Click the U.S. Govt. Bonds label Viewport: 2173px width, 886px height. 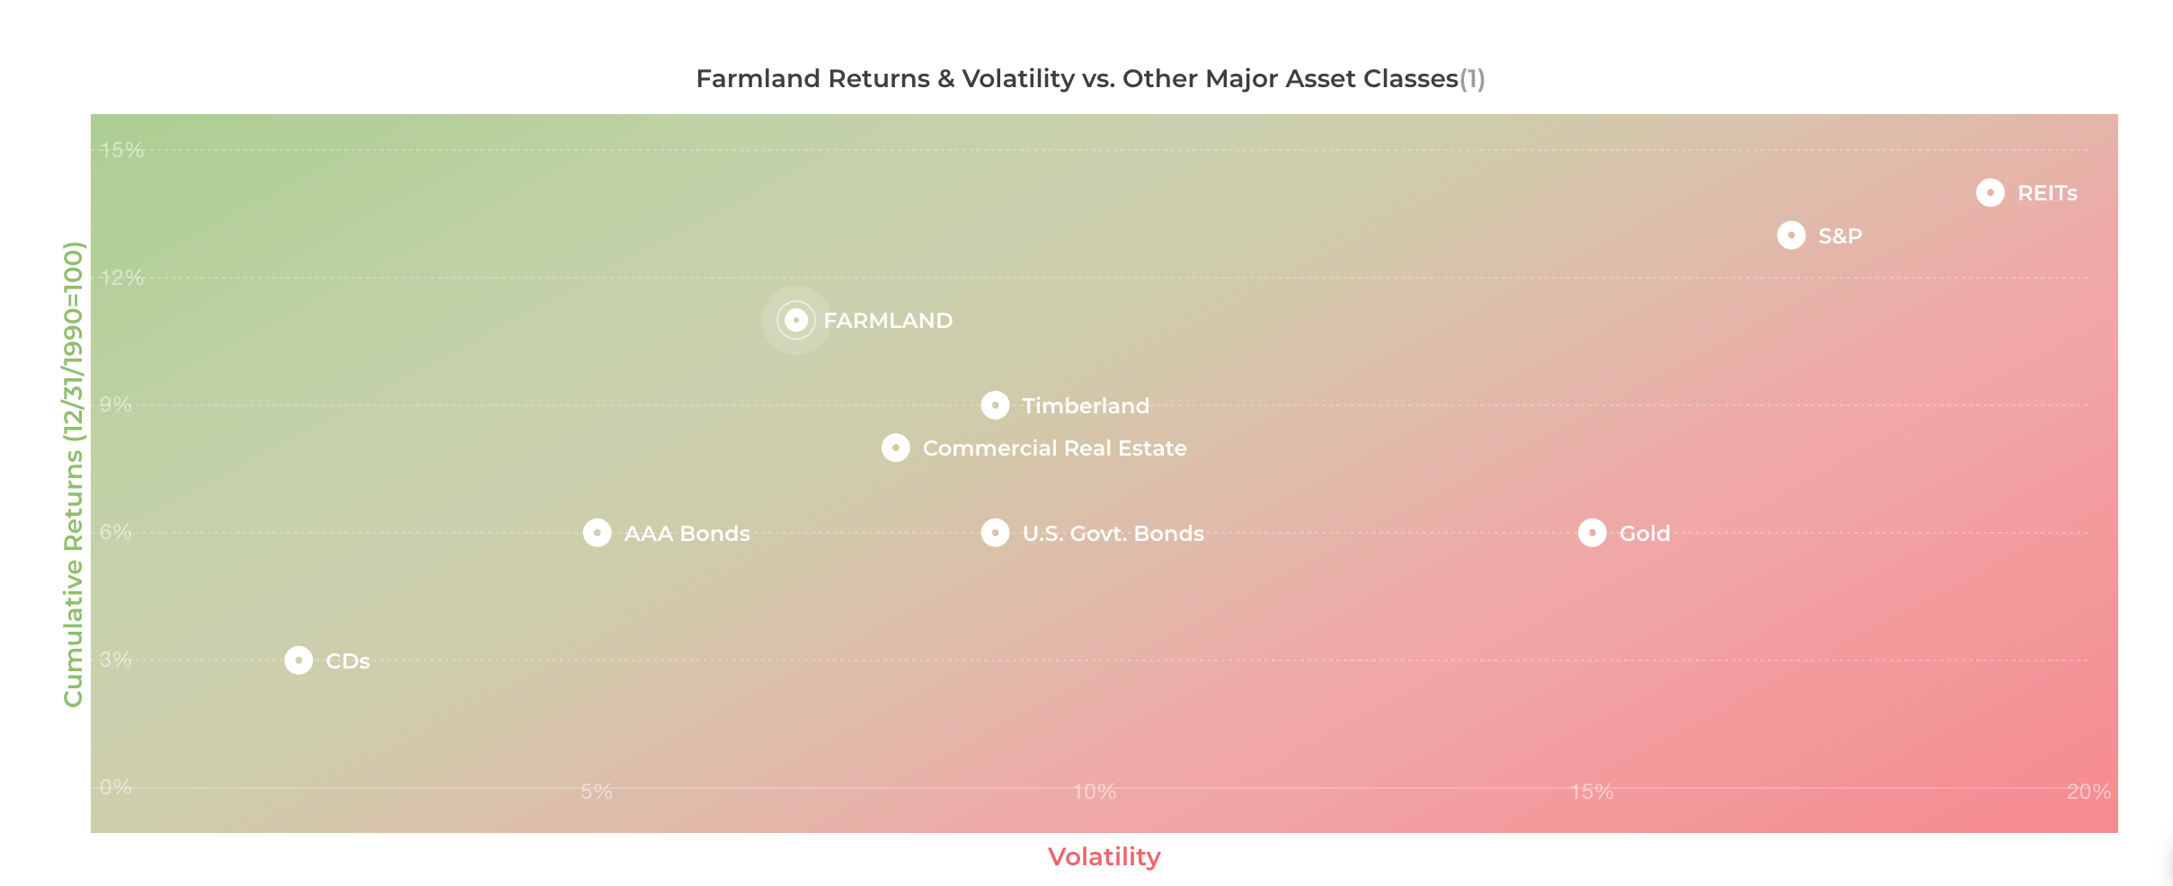[x=1113, y=534]
